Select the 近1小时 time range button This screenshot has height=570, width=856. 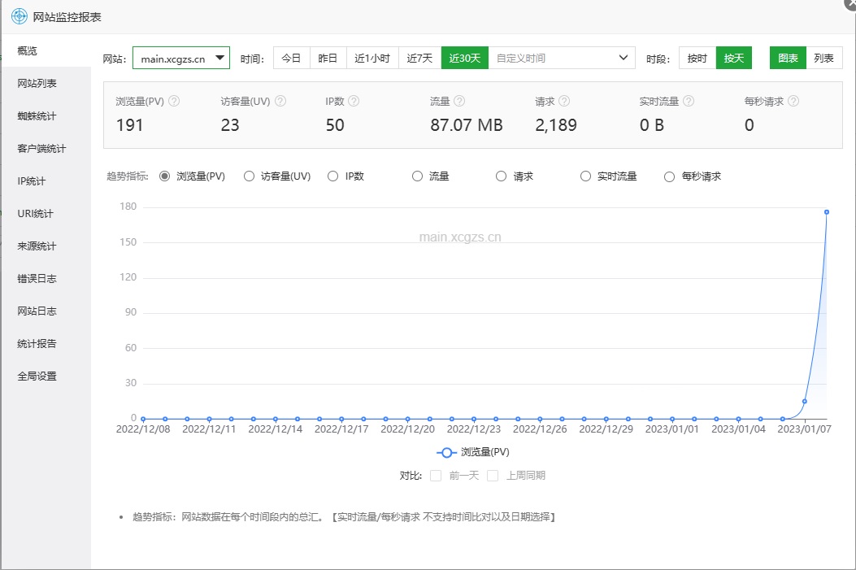(372, 58)
